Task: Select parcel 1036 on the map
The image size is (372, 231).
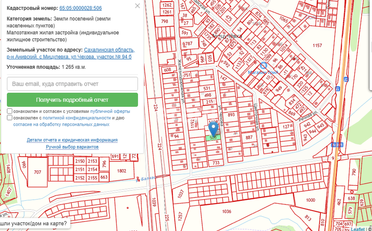Action: (x=226, y=211)
